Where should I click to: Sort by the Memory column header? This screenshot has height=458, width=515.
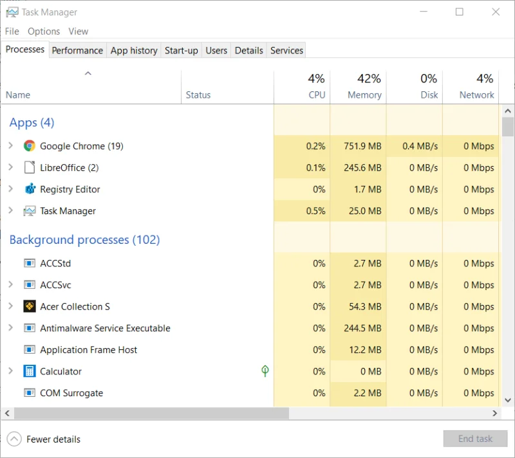[x=358, y=87]
